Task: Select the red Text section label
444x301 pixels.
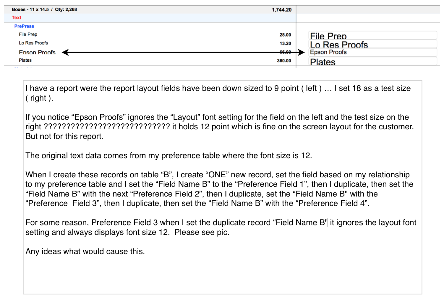Action: pos(17,18)
